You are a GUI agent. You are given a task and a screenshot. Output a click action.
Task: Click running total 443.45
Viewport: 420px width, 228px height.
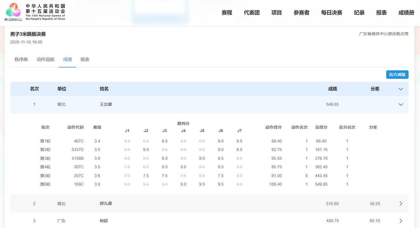click(x=321, y=176)
